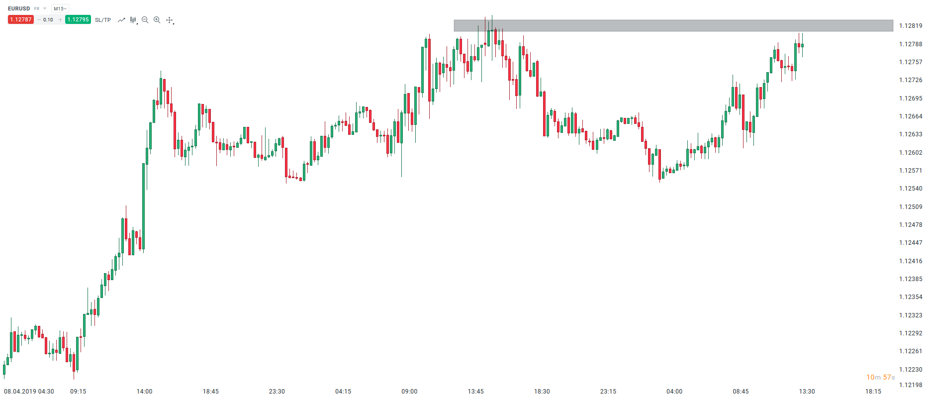Open the SL/TP settings
The image size is (929, 399).
click(103, 20)
